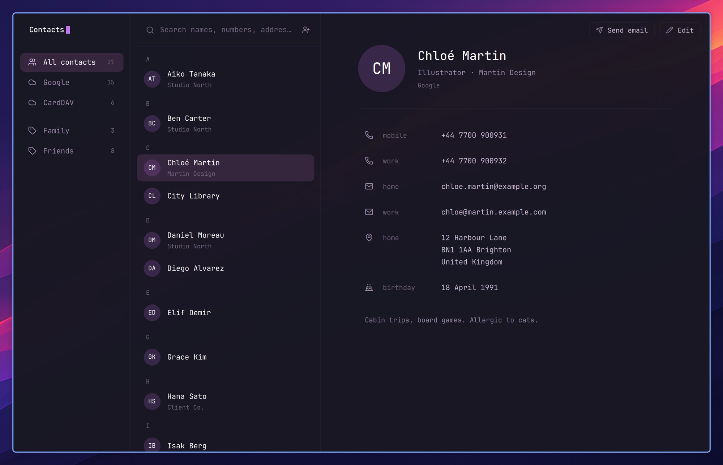Image resolution: width=723 pixels, height=465 pixels.
Task: Open the Grace Kim contact
Action: pyautogui.click(x=226, y=357)
